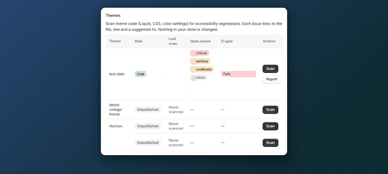Click the minor issues badge
The width and height of the screenshot is (388, 174).
pyautogui.click(x=199, y=77)
